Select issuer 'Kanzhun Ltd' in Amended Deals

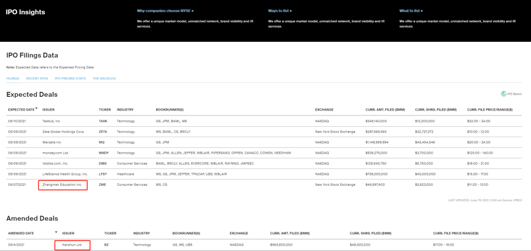pos(72,245)
